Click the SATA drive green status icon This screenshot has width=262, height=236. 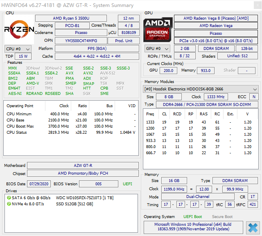[x=9, y=198]
